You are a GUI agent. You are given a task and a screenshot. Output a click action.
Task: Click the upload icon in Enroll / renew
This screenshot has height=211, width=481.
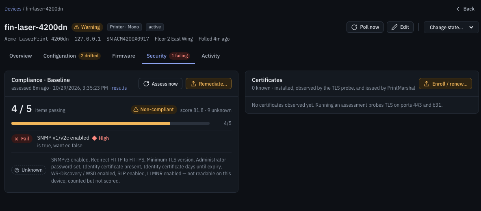pos(427,84)
